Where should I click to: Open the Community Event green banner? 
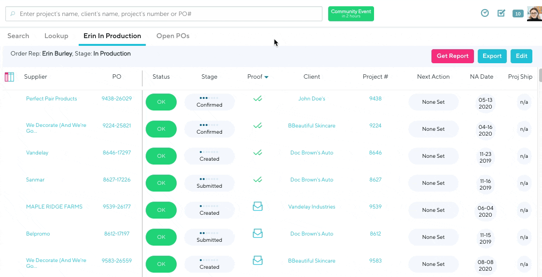(351, 14)
